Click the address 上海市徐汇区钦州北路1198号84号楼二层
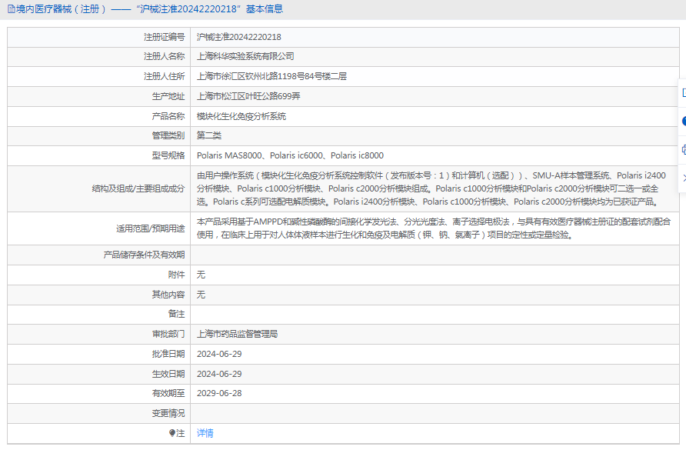 tap(271, 77)
